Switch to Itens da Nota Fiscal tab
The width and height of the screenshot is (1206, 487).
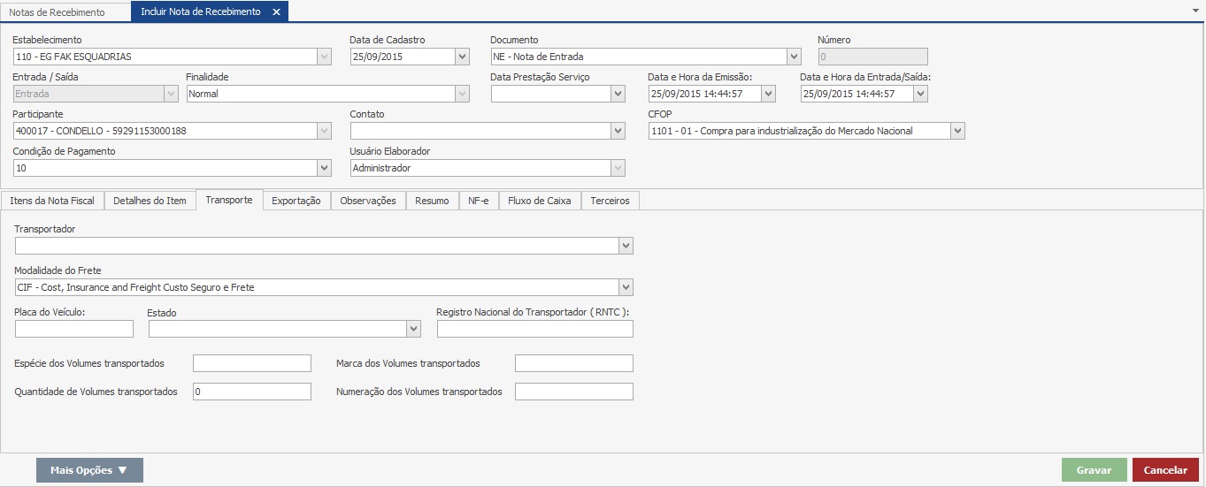coord(52,201)
